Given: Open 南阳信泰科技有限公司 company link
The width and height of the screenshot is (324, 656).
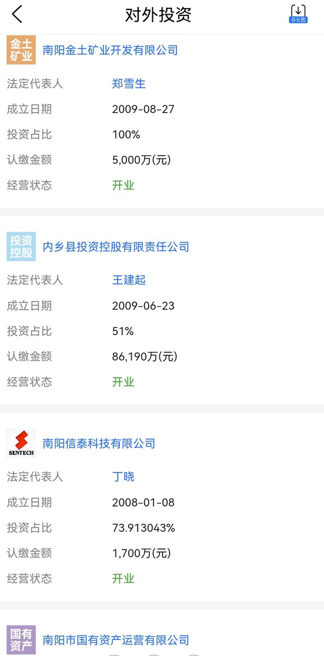Looking at the screenshot, I should point(99,443).
